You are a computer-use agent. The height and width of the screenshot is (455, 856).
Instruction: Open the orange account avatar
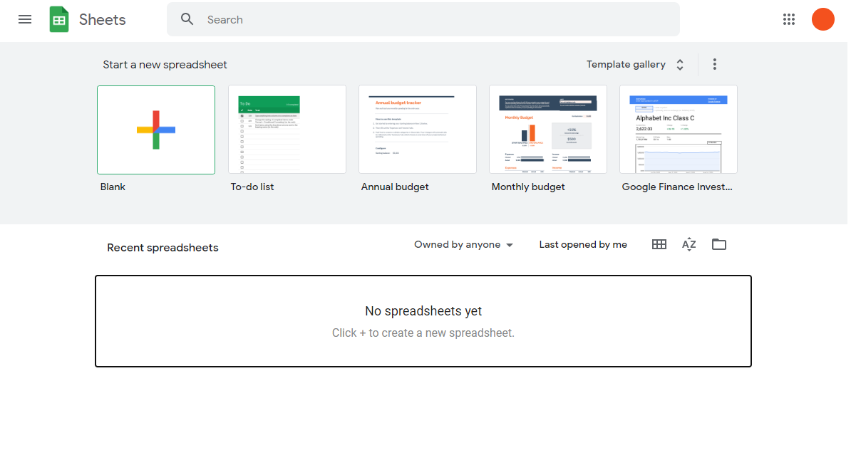coord(823,19)
